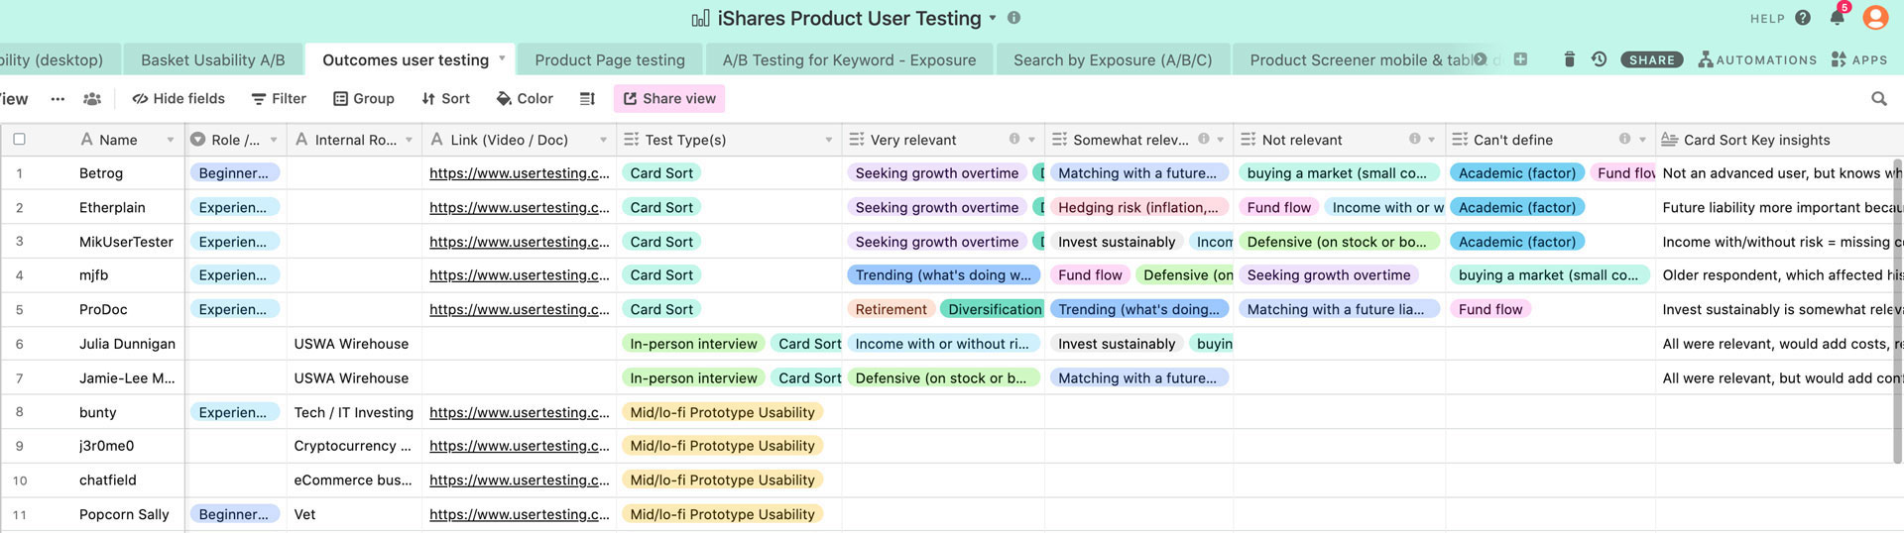Open the Name column dropdown arrow
The width and height of the screenshot is (1904, 533).
click(x=170, y=140)
